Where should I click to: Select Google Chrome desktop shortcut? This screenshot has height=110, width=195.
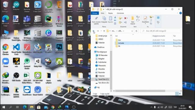(x=5, y=50)
